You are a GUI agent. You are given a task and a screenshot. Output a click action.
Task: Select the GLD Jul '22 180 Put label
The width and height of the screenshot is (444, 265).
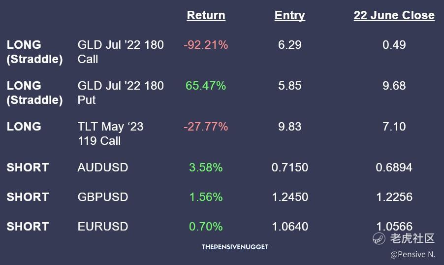[121, 93]
